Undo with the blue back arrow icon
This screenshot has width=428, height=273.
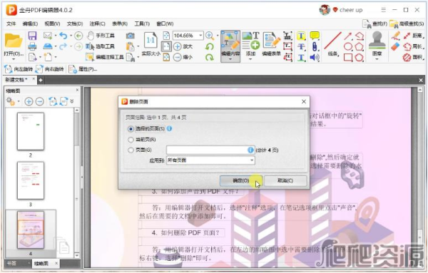coord(63,36)
